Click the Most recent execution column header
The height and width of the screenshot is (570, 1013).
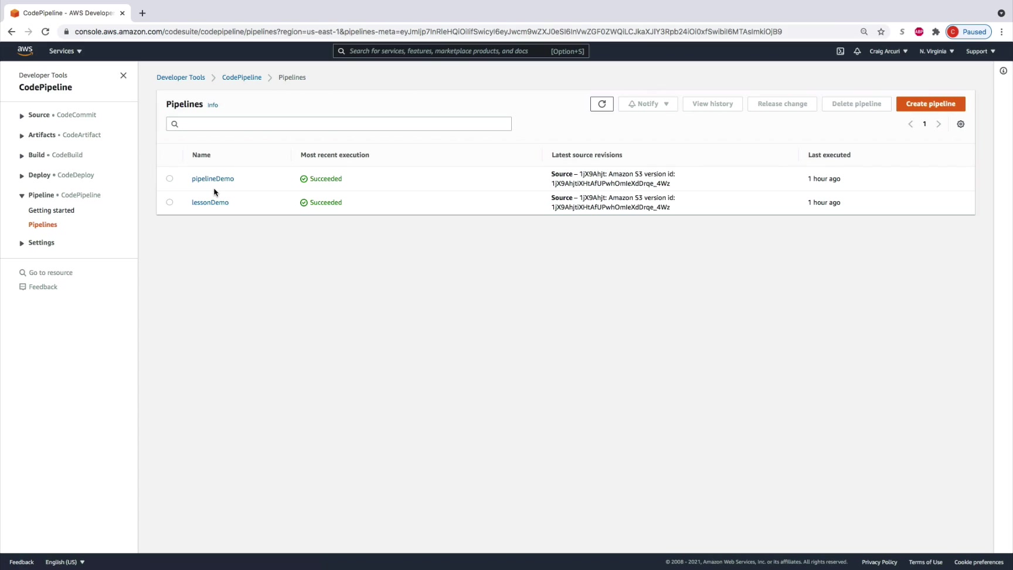point(335,155)
